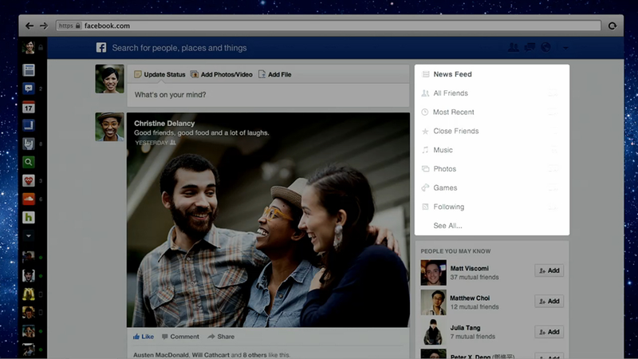Image resolution: width=638 pixels, height=359 pixels.
Task: Add Matt Viscomi as a friend
Action: point(549,270)
